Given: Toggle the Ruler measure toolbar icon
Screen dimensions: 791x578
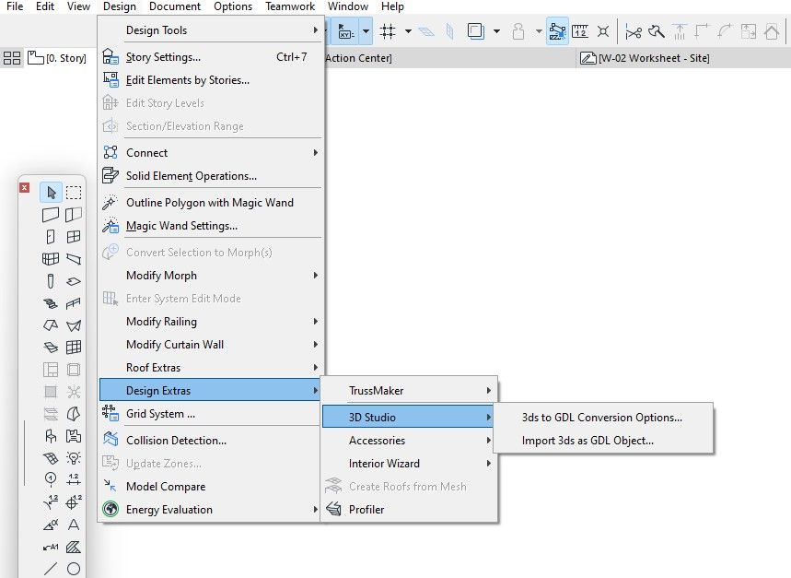Looking at the screenshot, I should click(x=580, y=31).
